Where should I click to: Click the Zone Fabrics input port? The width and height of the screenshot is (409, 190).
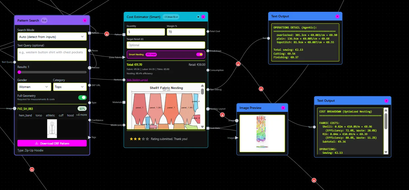tap(124, 57)
